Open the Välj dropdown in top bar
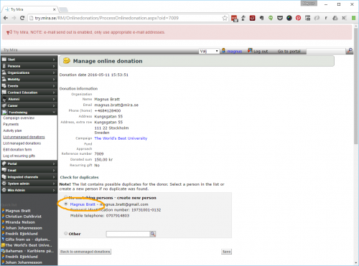Screen dimensions: 359x266 pos(209,51)
